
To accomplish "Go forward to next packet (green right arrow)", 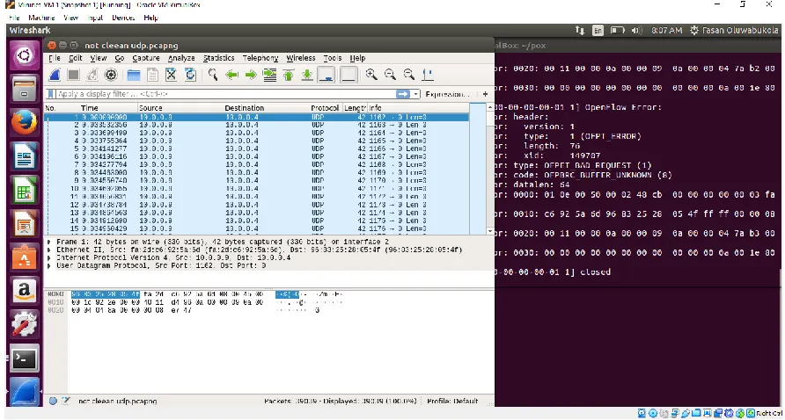I will [x=251, y=75].
